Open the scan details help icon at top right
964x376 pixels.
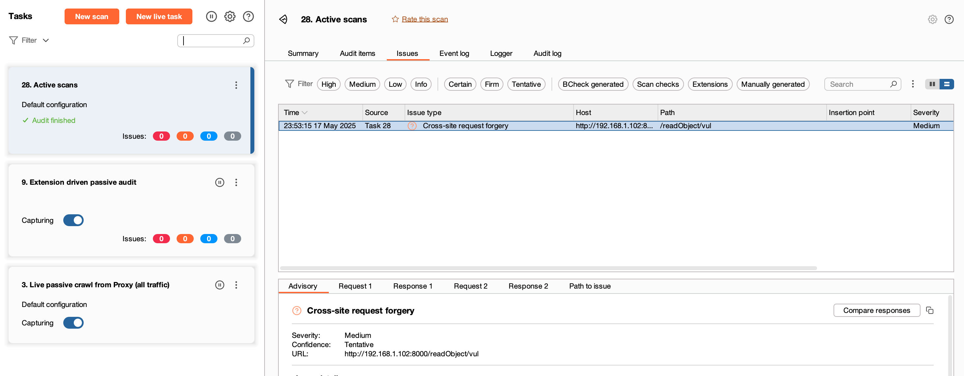pos(949,19)
